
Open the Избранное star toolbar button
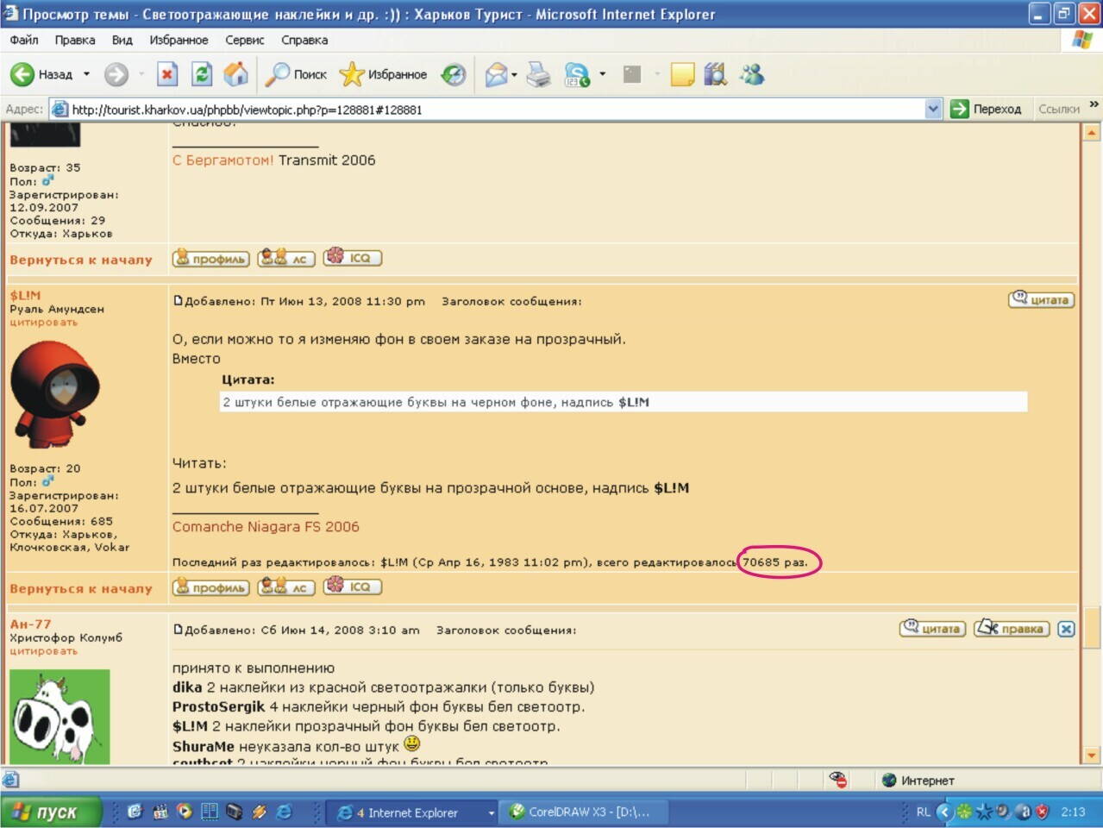(383, 75)
